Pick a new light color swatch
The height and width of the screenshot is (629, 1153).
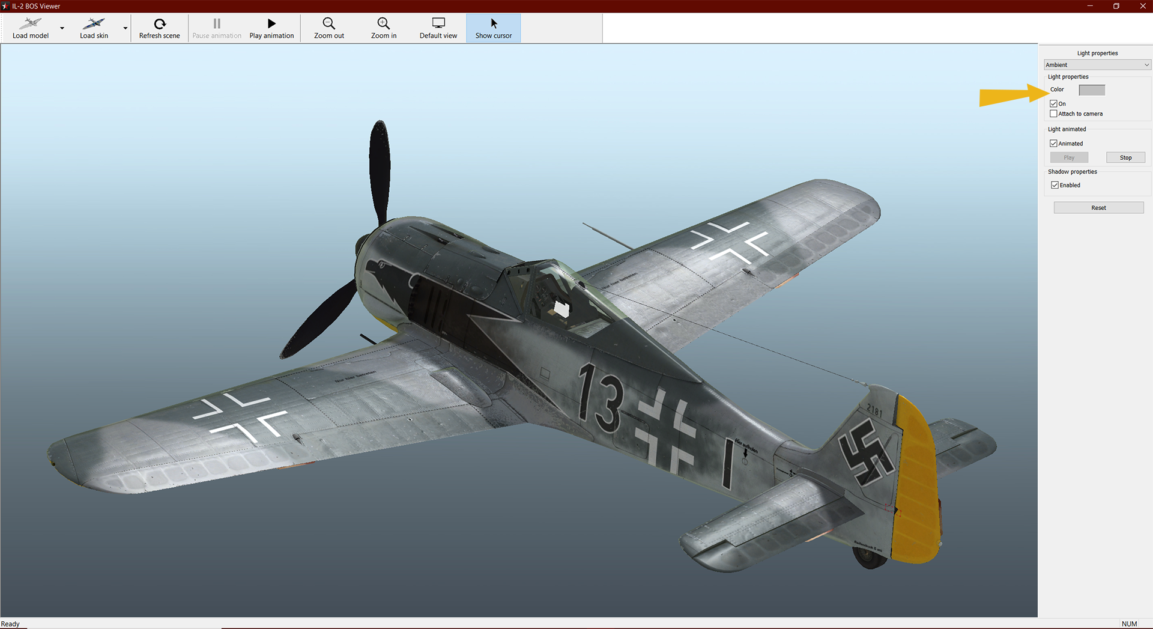click(x=1091, y=90)
